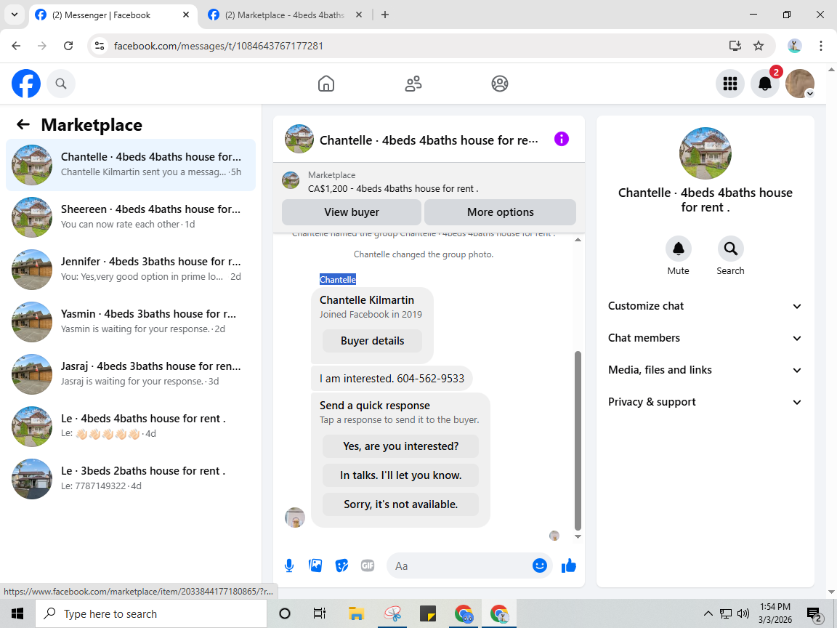
Task: Open Task View on taskbar
Action: click(x=319, y=613)
